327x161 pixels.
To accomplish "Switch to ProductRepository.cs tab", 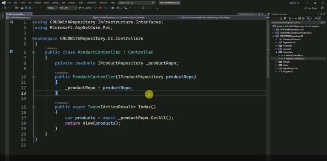I will [247, 14].
